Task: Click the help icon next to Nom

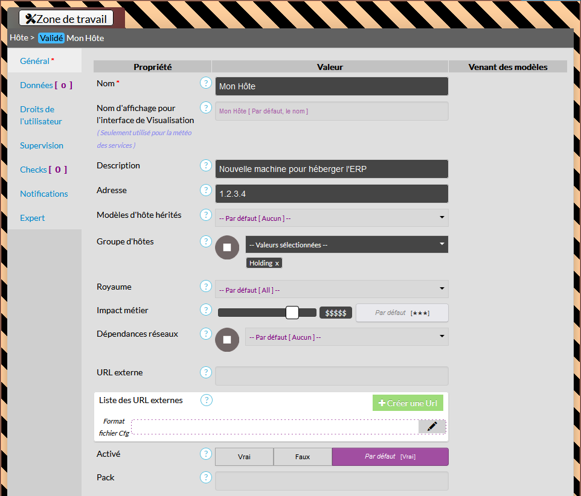Action: pyautogui.click(x=206, y=83)
